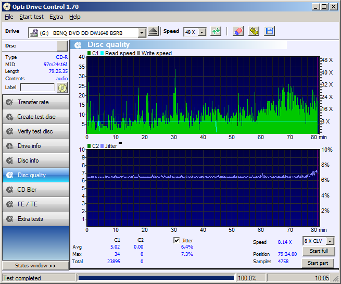Click the disc label write icon

point(62,88)
